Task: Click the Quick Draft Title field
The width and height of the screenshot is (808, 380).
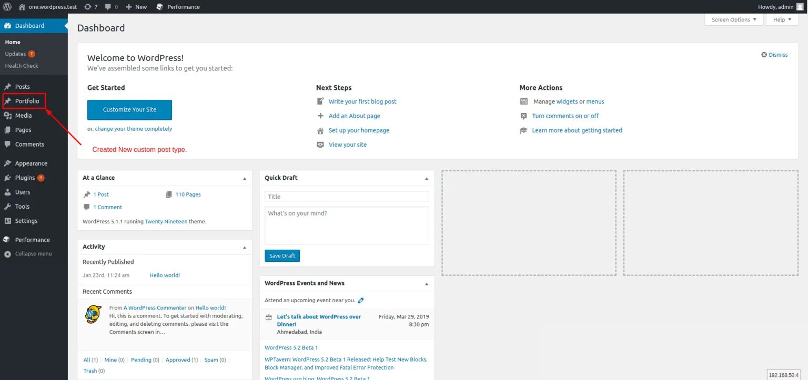Action: point(347,197)
